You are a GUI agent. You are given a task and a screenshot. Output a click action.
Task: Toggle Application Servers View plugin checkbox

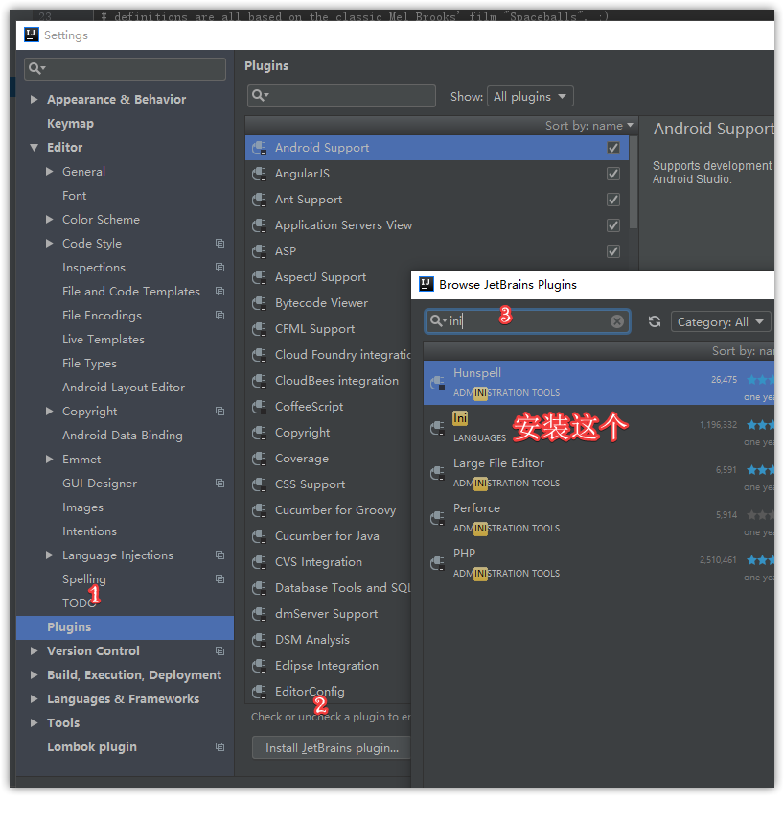pyautogui.click(x=613, y=225)
